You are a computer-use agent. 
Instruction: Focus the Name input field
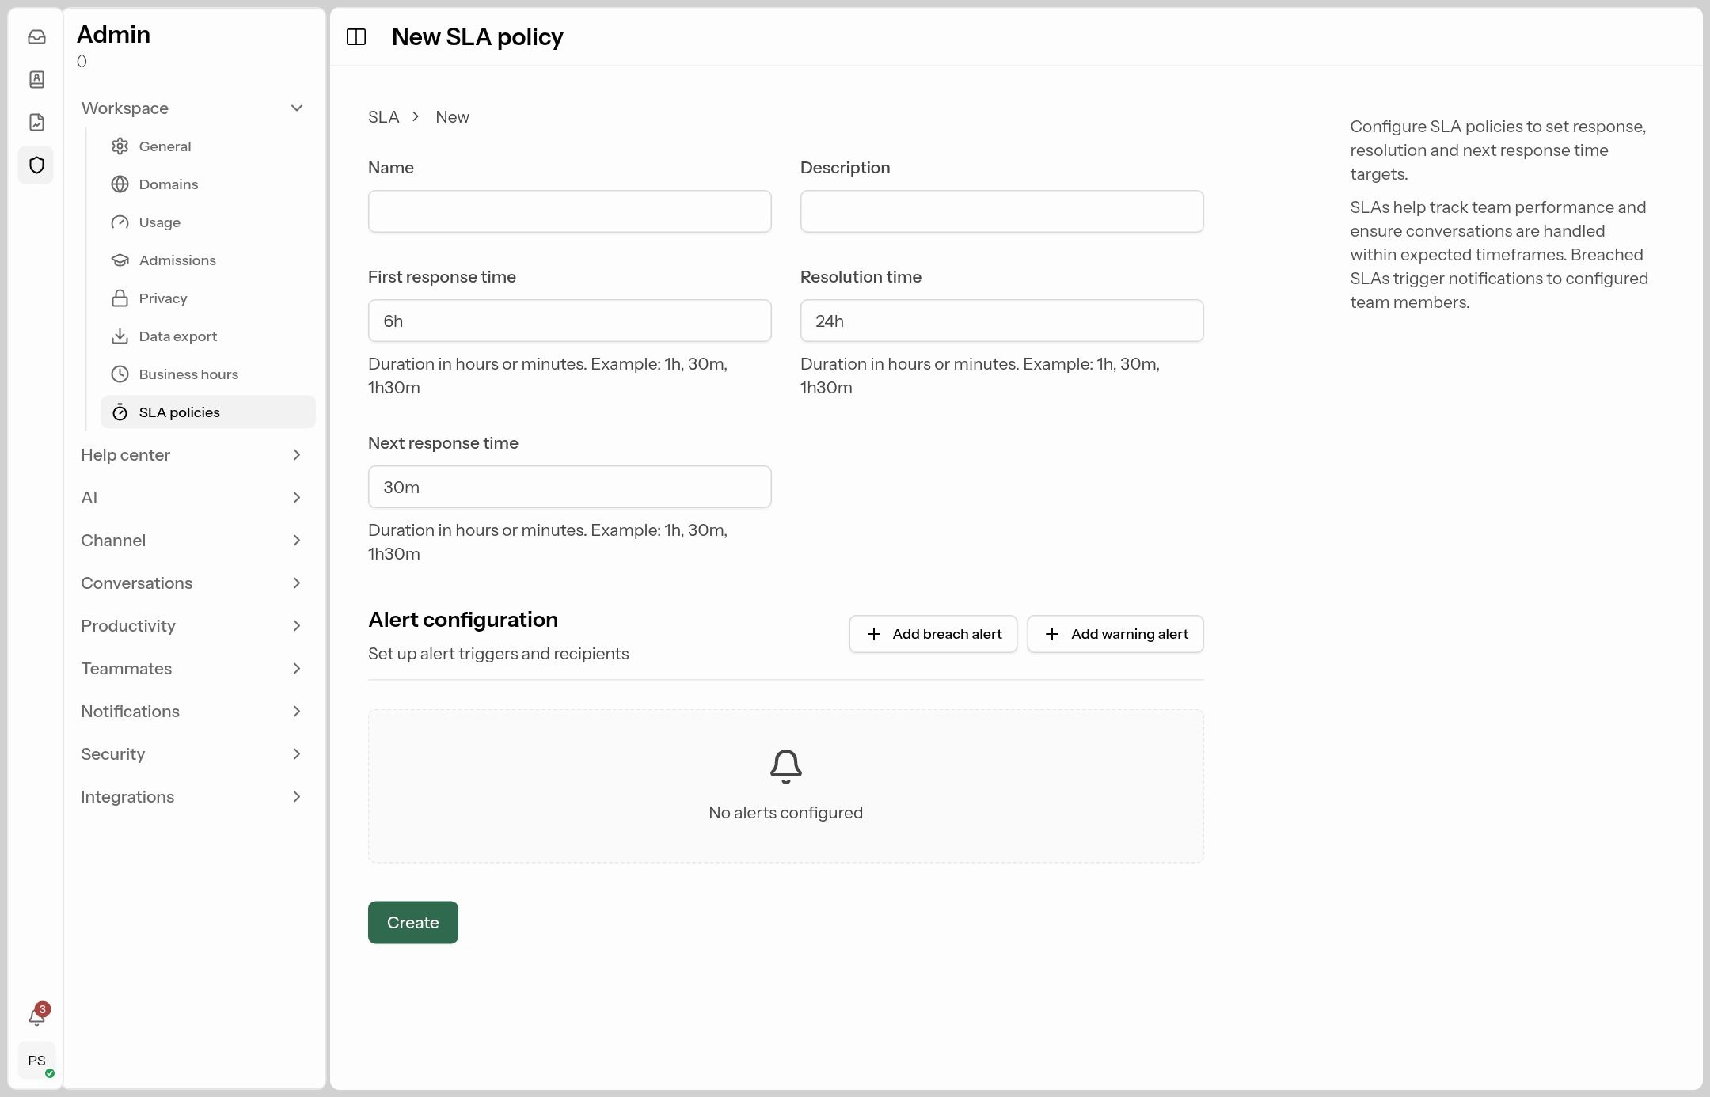(x=569, y=211)
